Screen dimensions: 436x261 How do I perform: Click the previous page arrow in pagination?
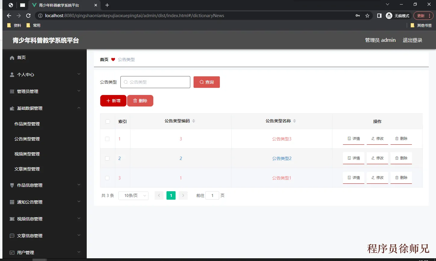[x=159, y=195]
